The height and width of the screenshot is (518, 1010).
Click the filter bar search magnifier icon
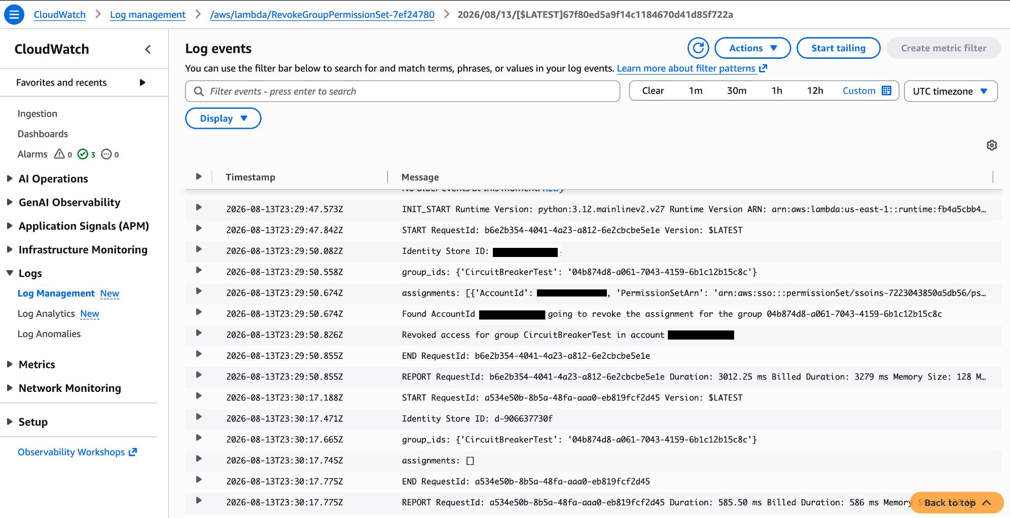[199, 91]
